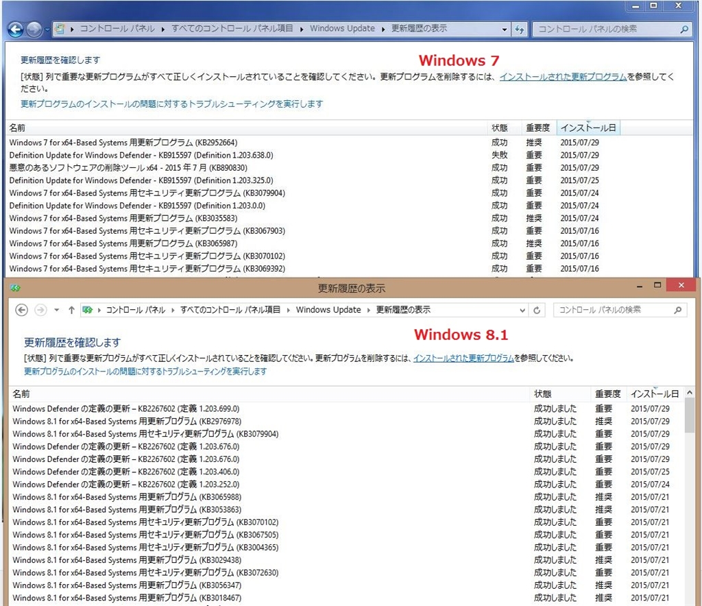The height and width of the screenshot is (606, 702).
Task: Select the KB3069392 security update row
Action: 304,269
